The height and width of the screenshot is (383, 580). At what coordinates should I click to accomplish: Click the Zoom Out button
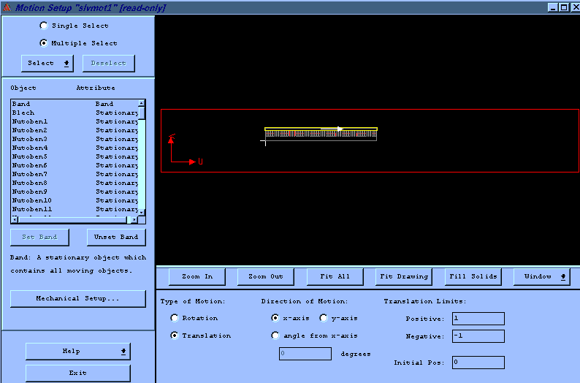(266, 277)
